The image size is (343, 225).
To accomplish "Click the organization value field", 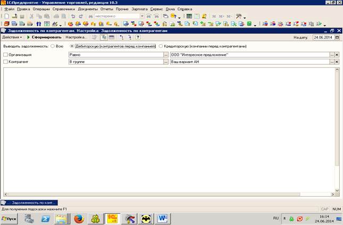I will coord(250,55).
